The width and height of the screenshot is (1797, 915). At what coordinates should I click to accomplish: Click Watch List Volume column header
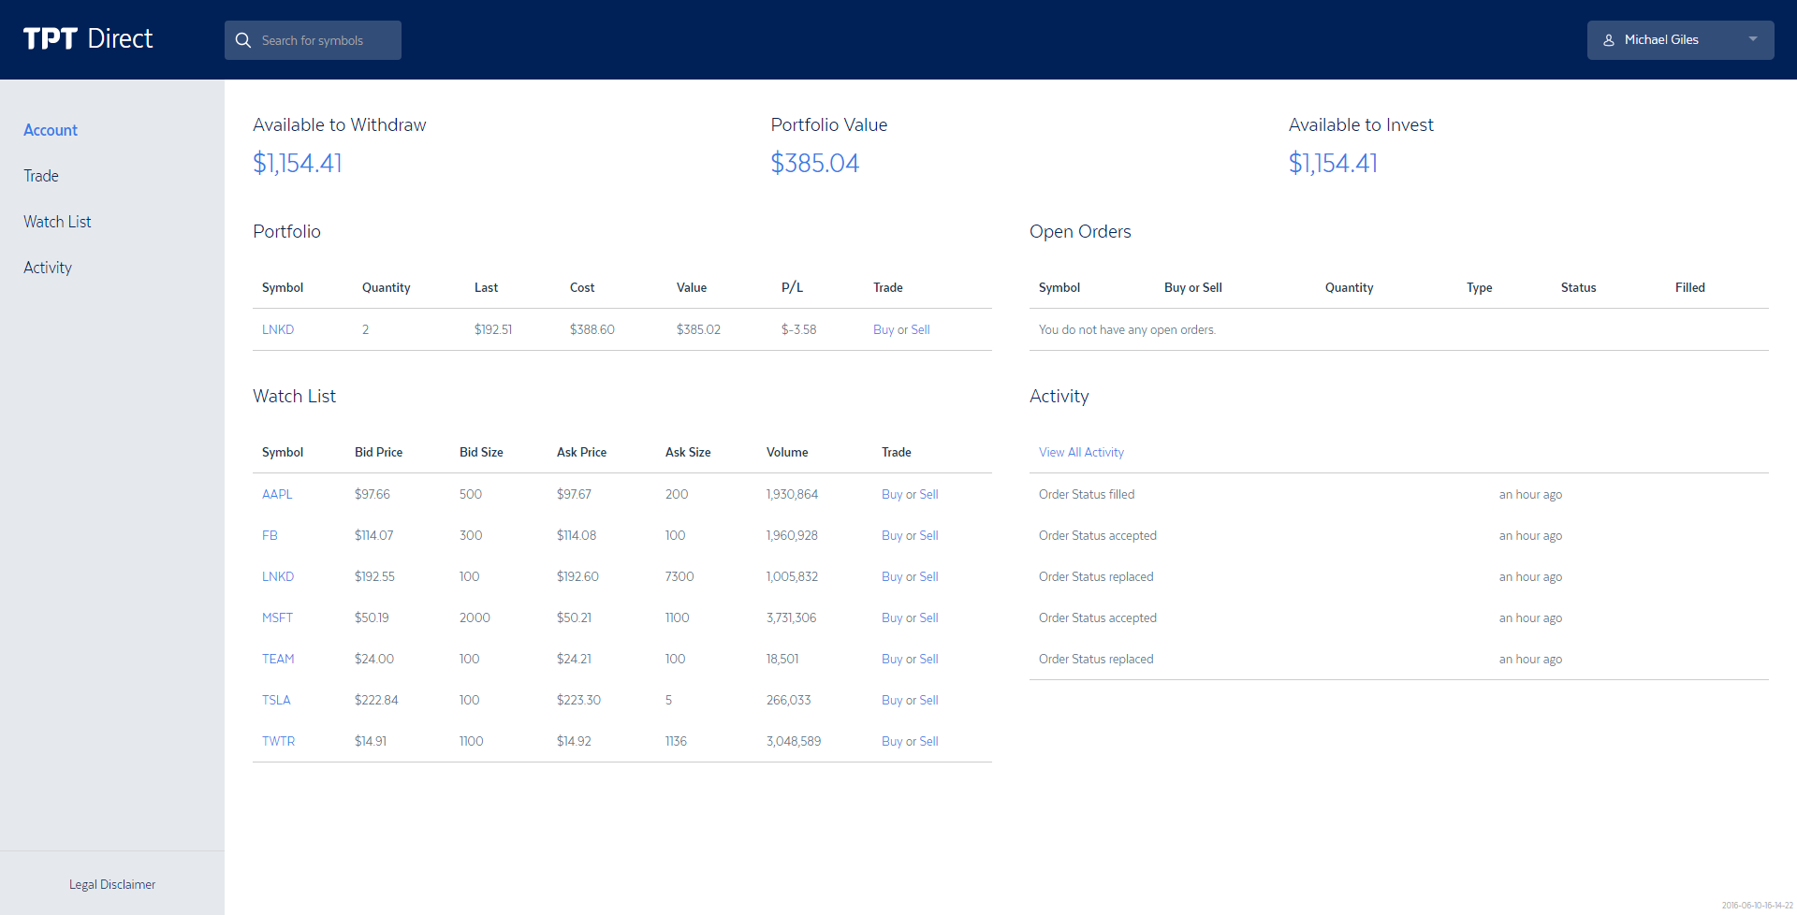coord(787,452)
